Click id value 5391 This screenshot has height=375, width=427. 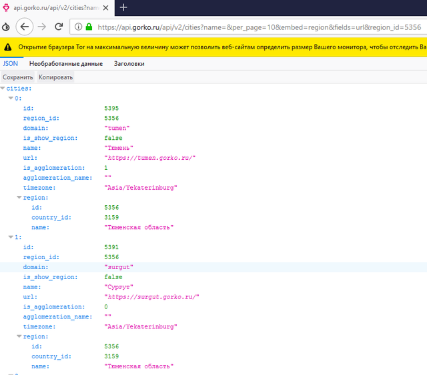(x=111, y=247)
